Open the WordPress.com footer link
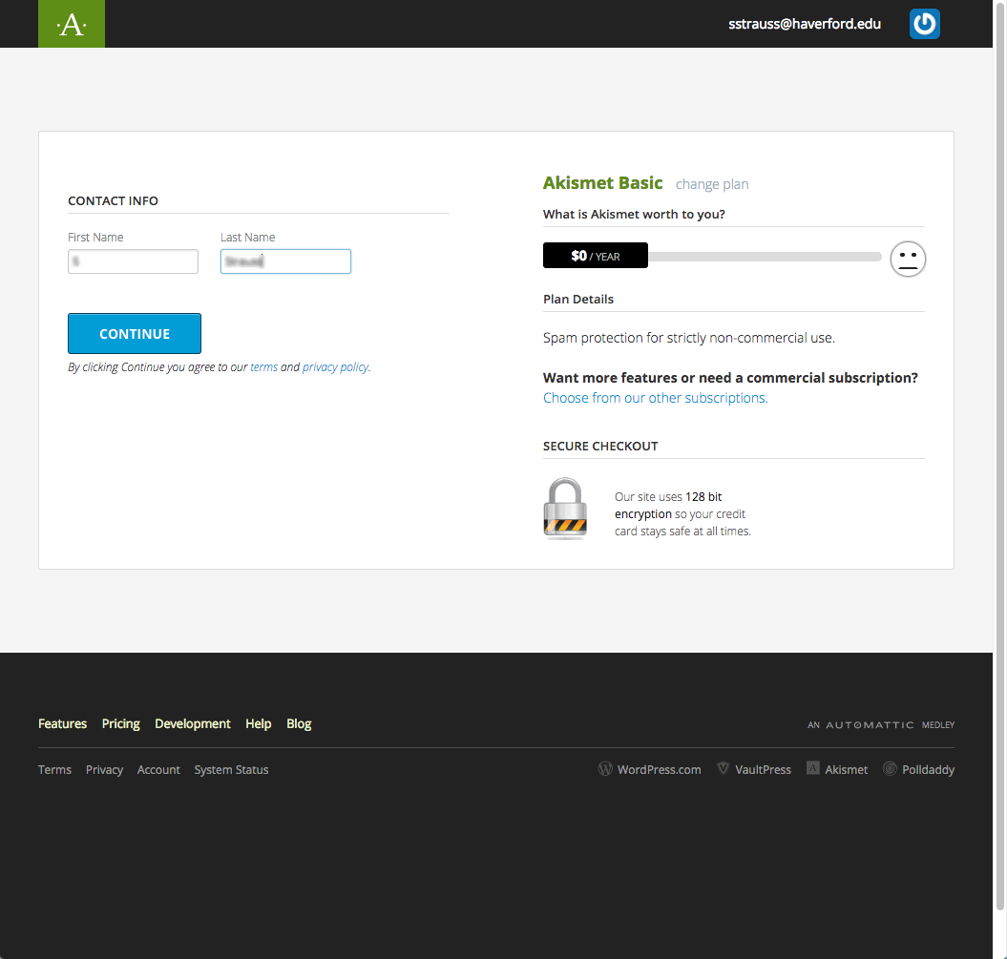The width and height of the screenshot is (1007, 959). (x=659, y=770)
